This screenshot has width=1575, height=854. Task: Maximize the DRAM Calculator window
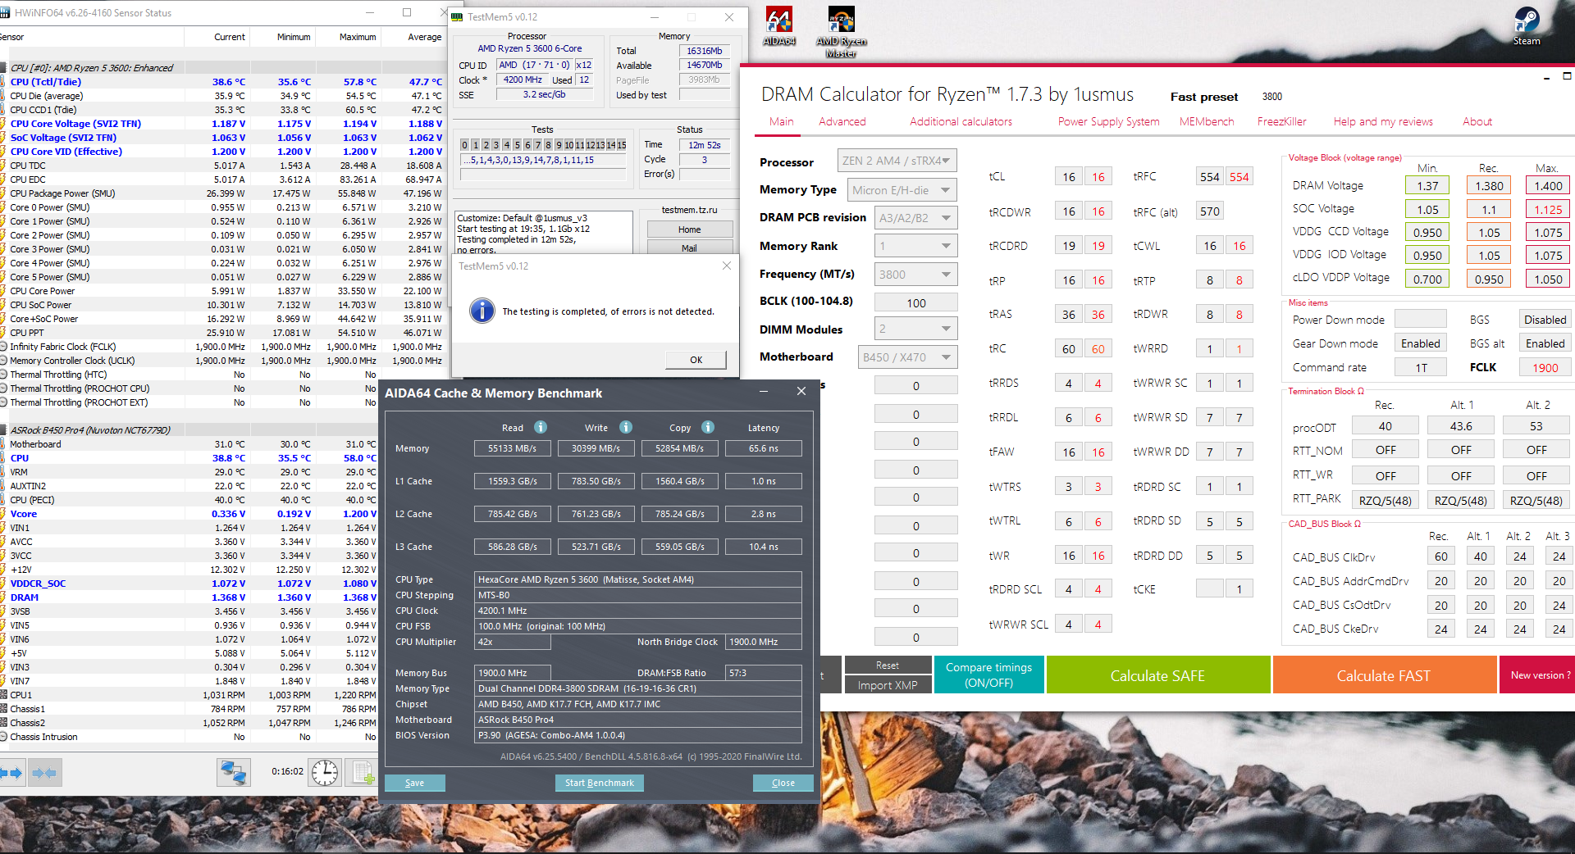[x=1567, y=76]
